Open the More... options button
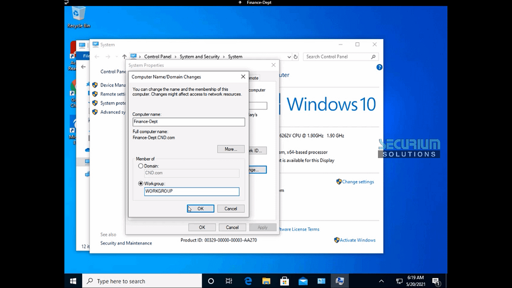 (x=230, y=149)
